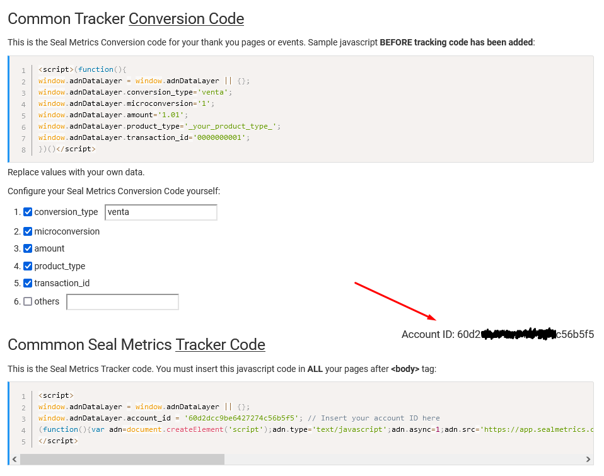Click the scroll-left arrow under tracker code
The image size is (604, 476).
click(x=15, y=459)
